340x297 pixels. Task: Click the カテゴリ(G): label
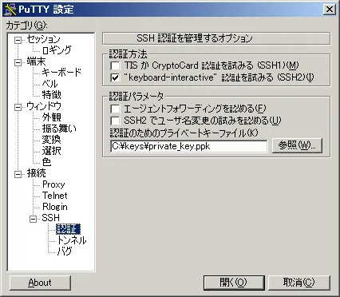point(27,26)
